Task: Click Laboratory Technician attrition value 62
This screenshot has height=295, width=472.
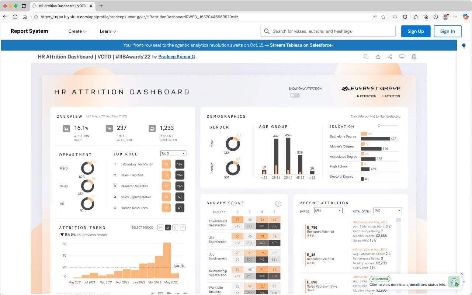Action: tap(166, 164)
